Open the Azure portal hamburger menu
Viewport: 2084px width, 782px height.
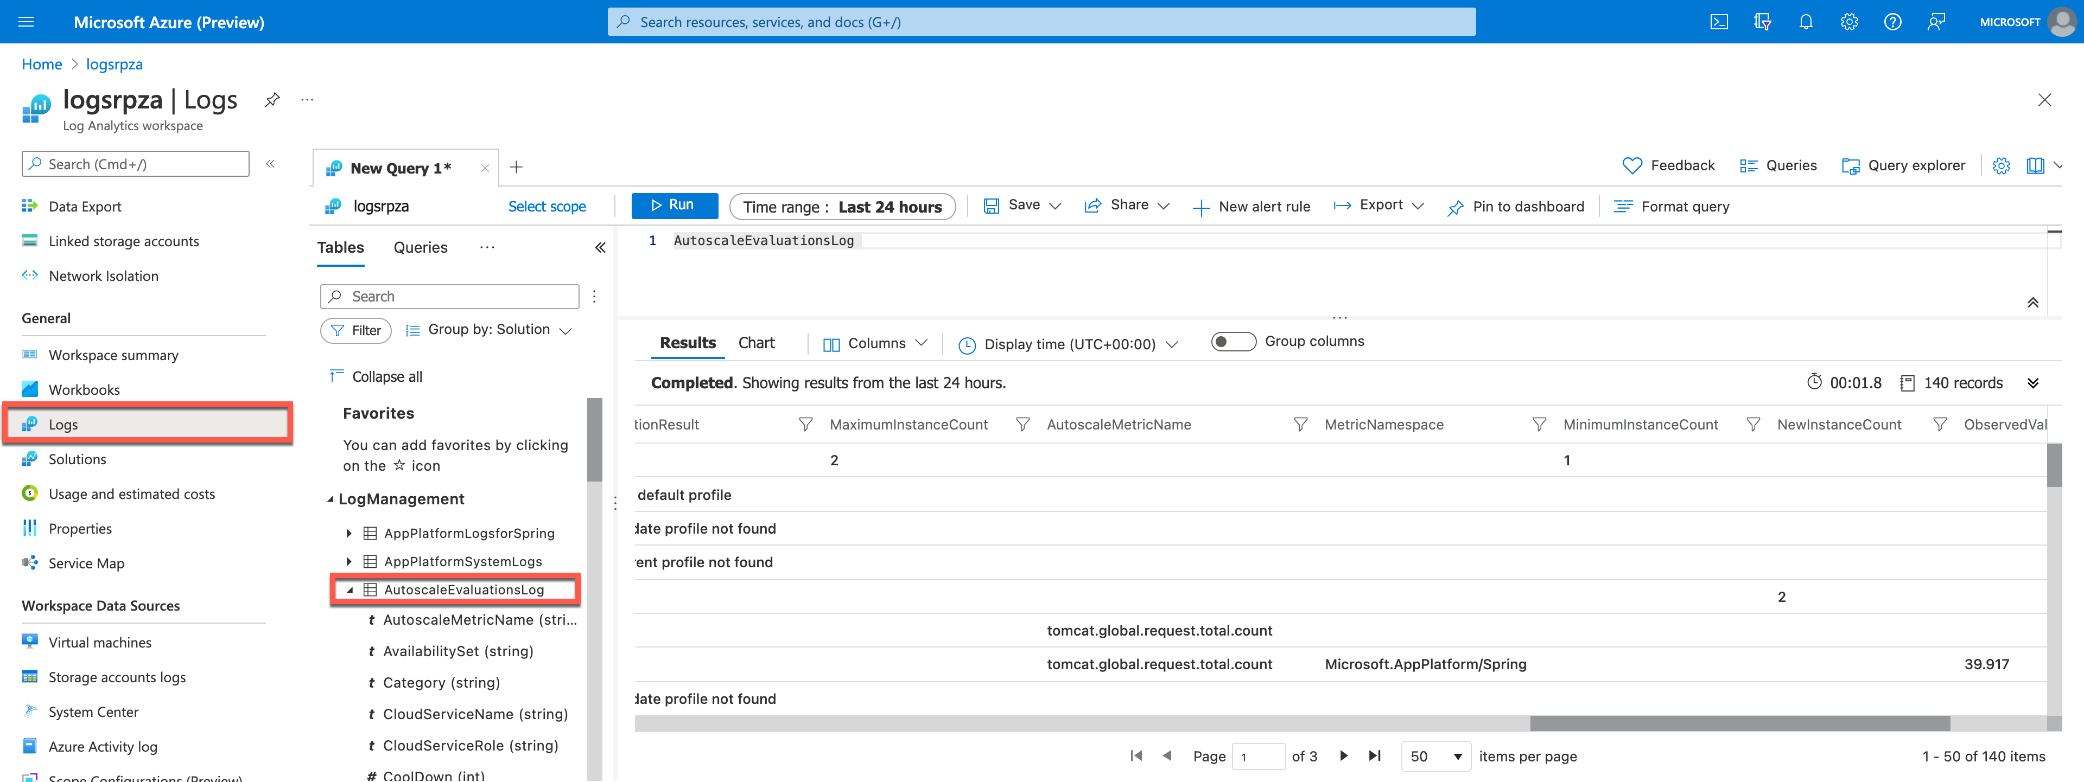coord(26,22)
